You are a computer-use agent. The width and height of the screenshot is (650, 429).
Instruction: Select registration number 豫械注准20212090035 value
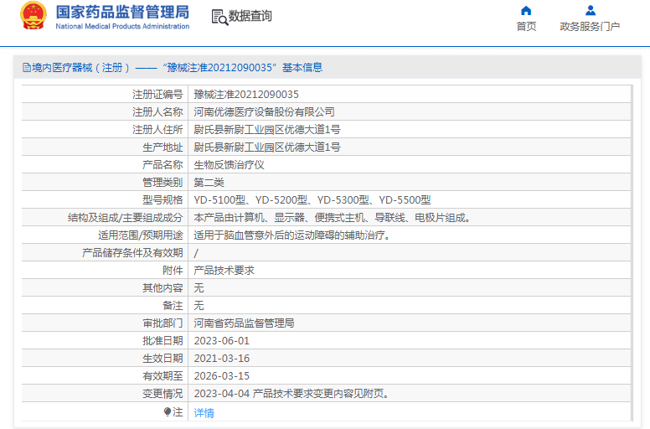pos(246,95)
